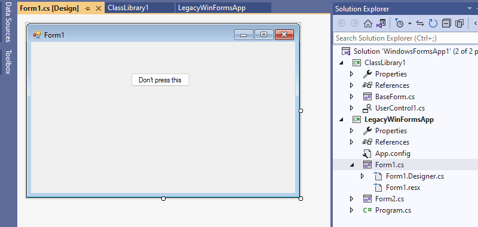Click the Refresh icon in Solution Explorer

[433, 23]
